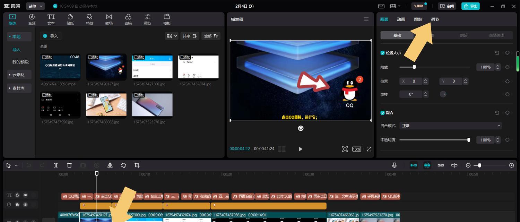Expand the 云素材 section
This screenshot has width=520, height=222.
point(19,75)
